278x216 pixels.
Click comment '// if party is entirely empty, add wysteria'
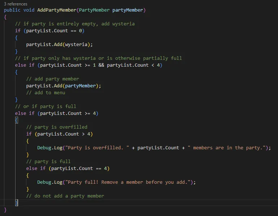(75, 24)
